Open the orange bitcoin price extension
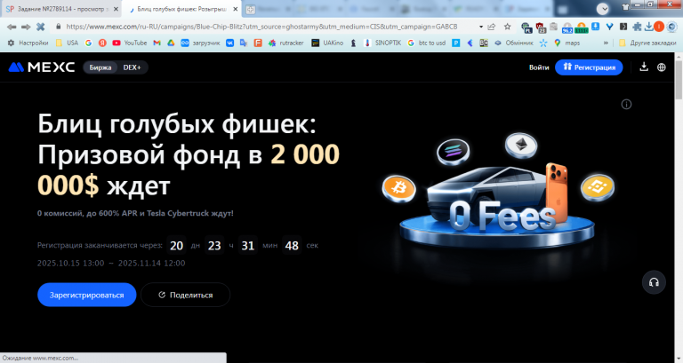The width and height of the screenshot is (683, 363). (582, 28)
